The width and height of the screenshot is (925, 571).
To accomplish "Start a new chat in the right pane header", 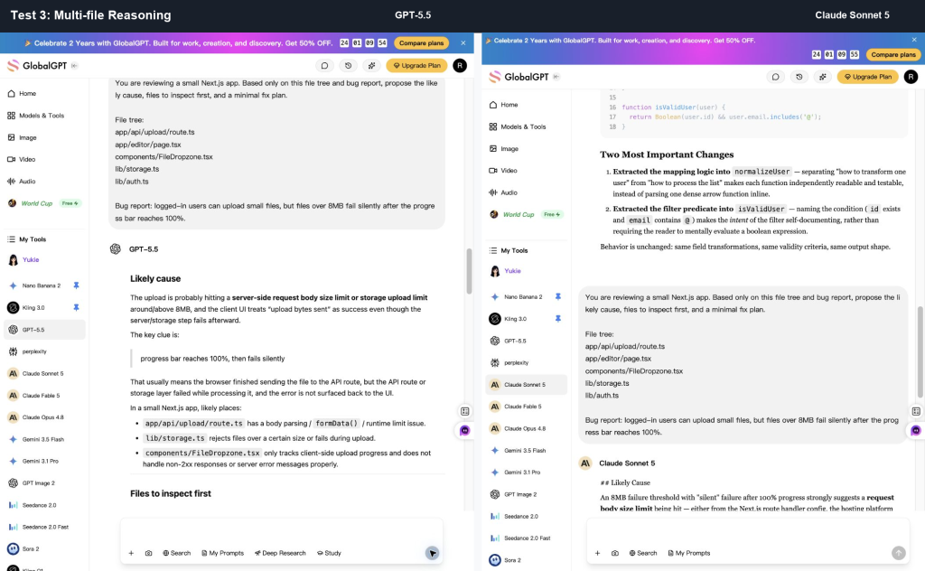I will 776,77.
